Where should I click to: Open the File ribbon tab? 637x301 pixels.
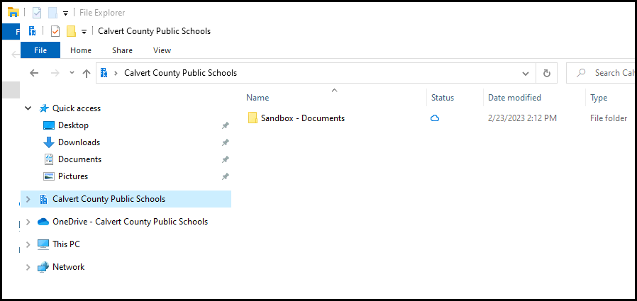(40, 50)
